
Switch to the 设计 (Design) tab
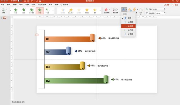tap(21, 4)
